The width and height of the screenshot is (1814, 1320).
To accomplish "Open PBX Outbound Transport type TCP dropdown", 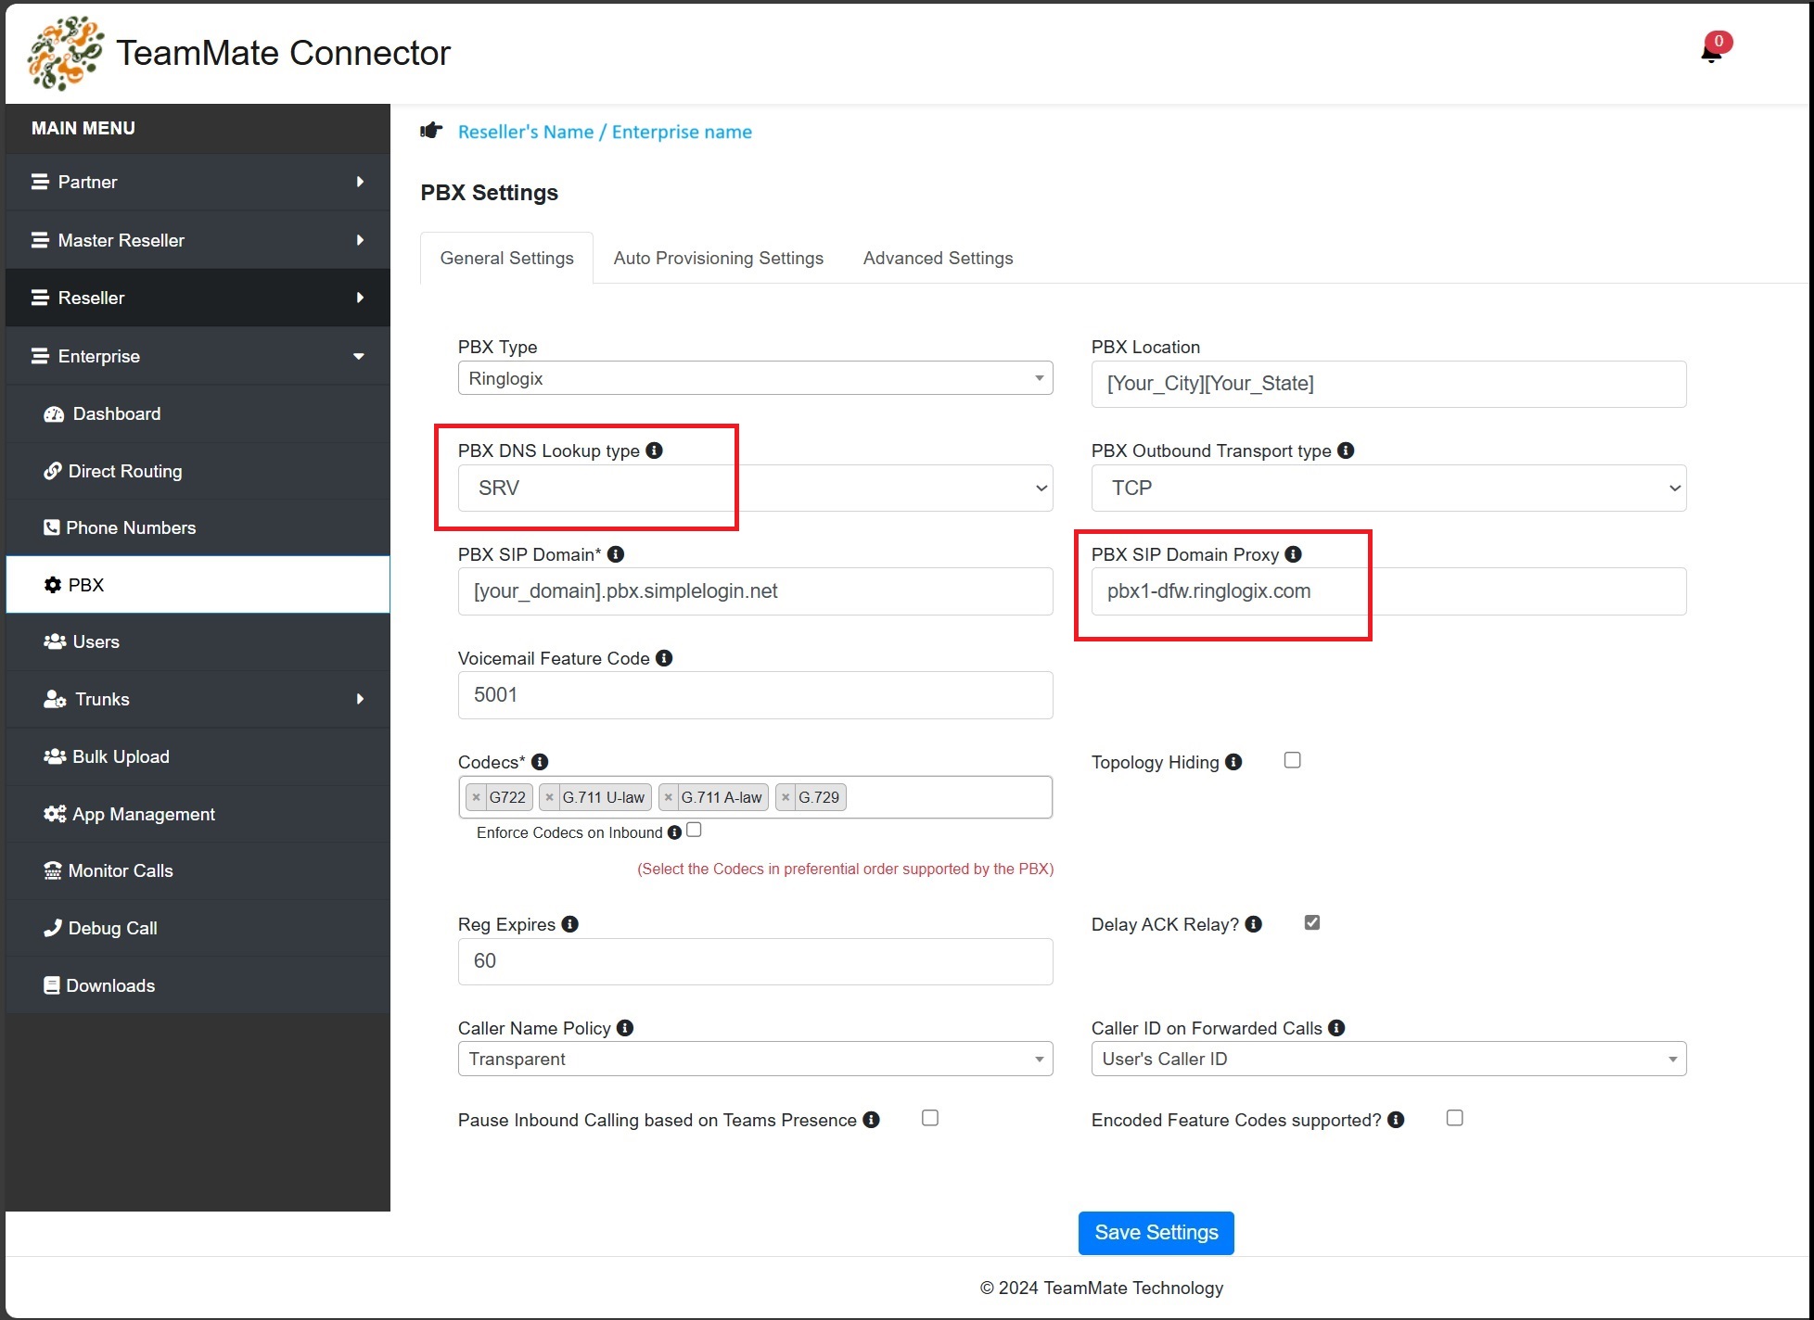I will pos(1389,488).
